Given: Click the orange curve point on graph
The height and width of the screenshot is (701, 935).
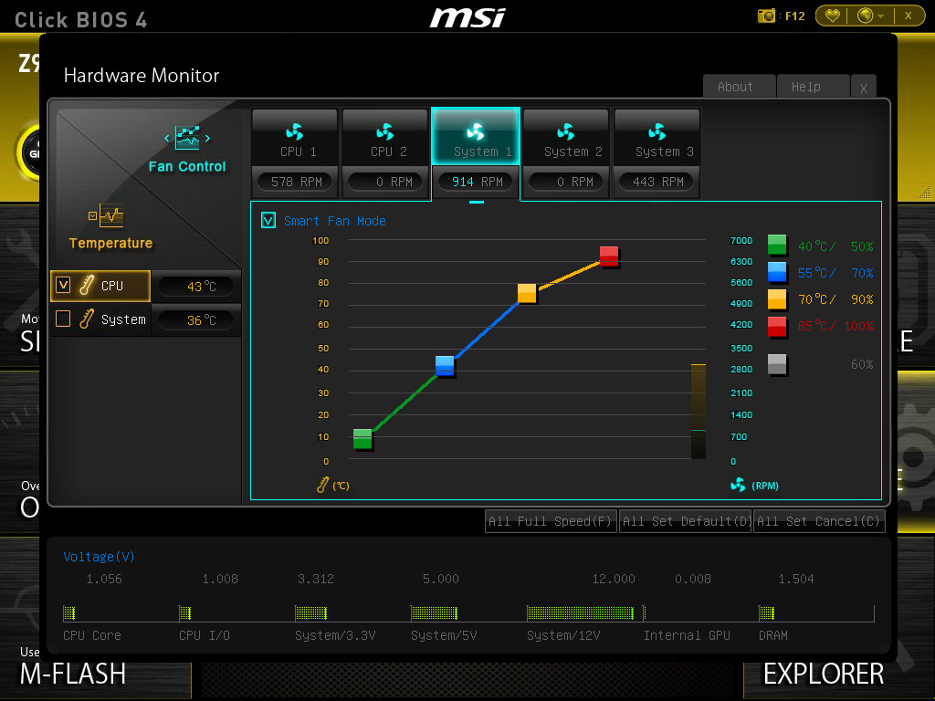Looking at the screenshot, I should 527,293.
